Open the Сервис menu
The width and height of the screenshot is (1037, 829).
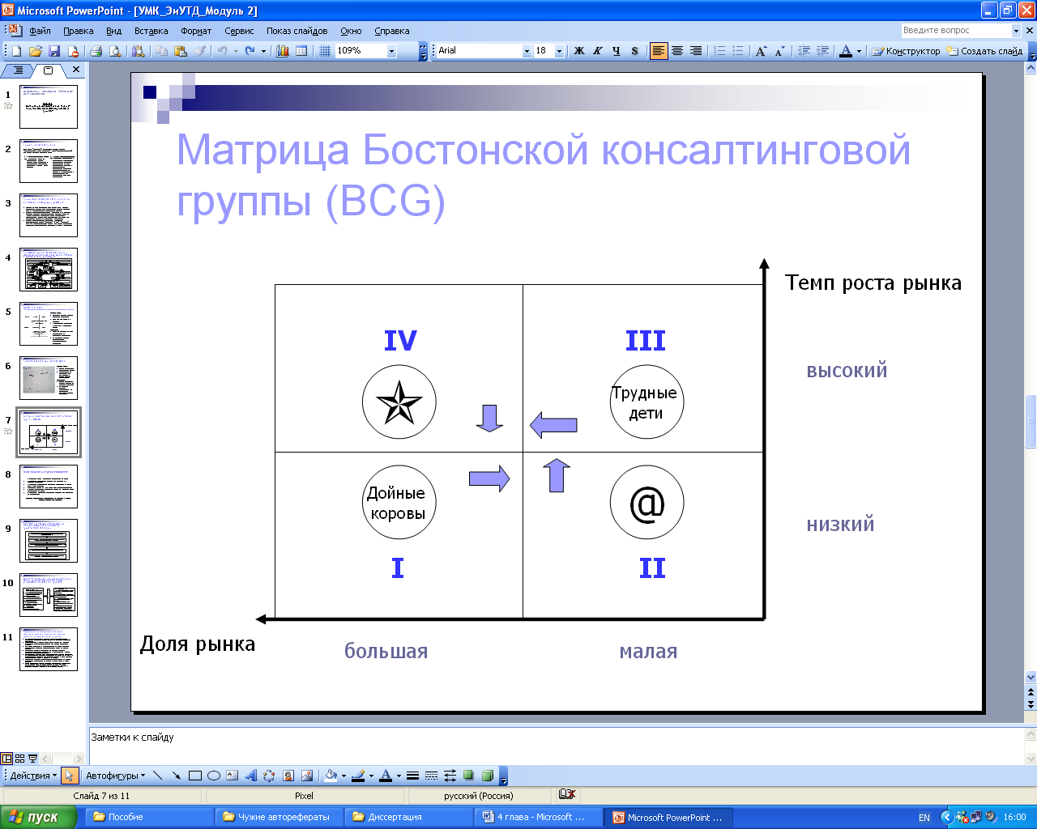pyautogui.click(x=239, y=31)
